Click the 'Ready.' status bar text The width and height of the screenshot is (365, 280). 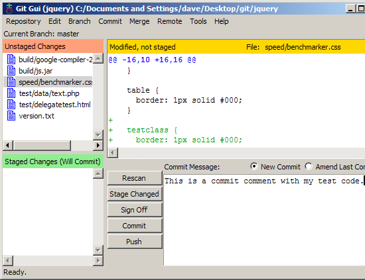[x=15, y=272]
